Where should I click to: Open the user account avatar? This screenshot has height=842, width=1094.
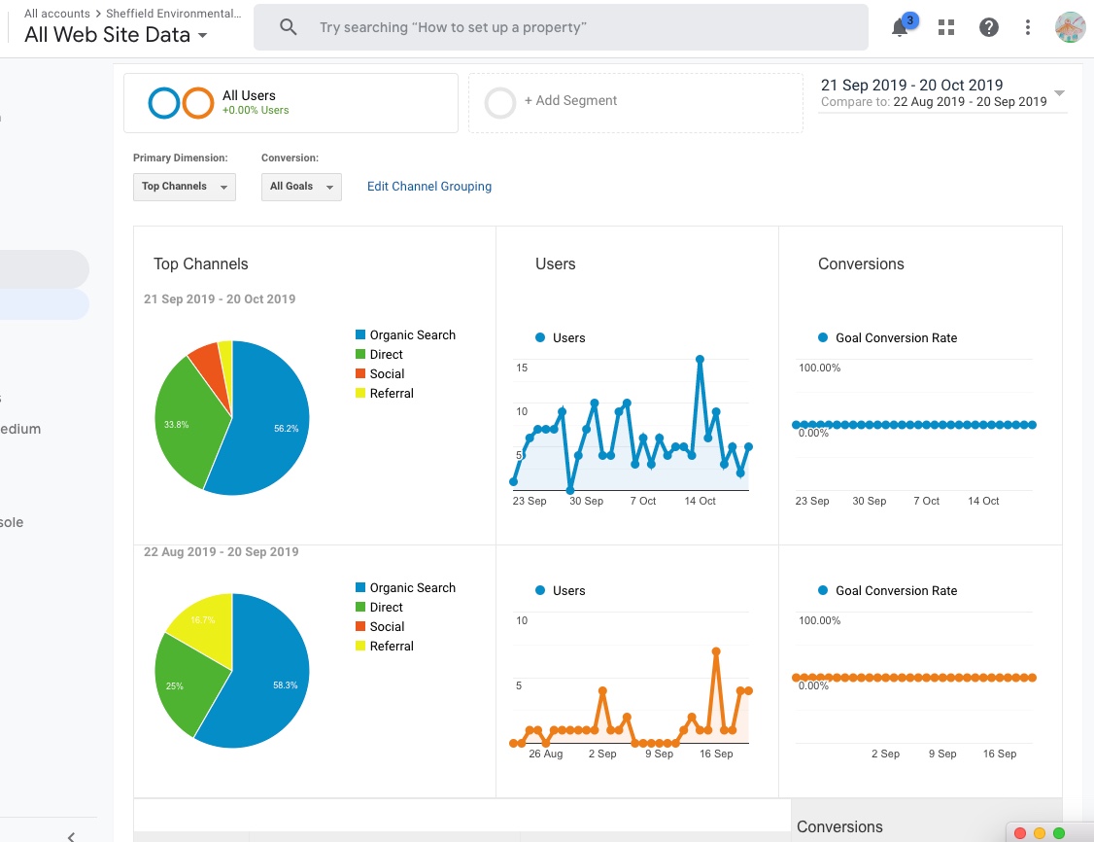[x=1070, y=27]
